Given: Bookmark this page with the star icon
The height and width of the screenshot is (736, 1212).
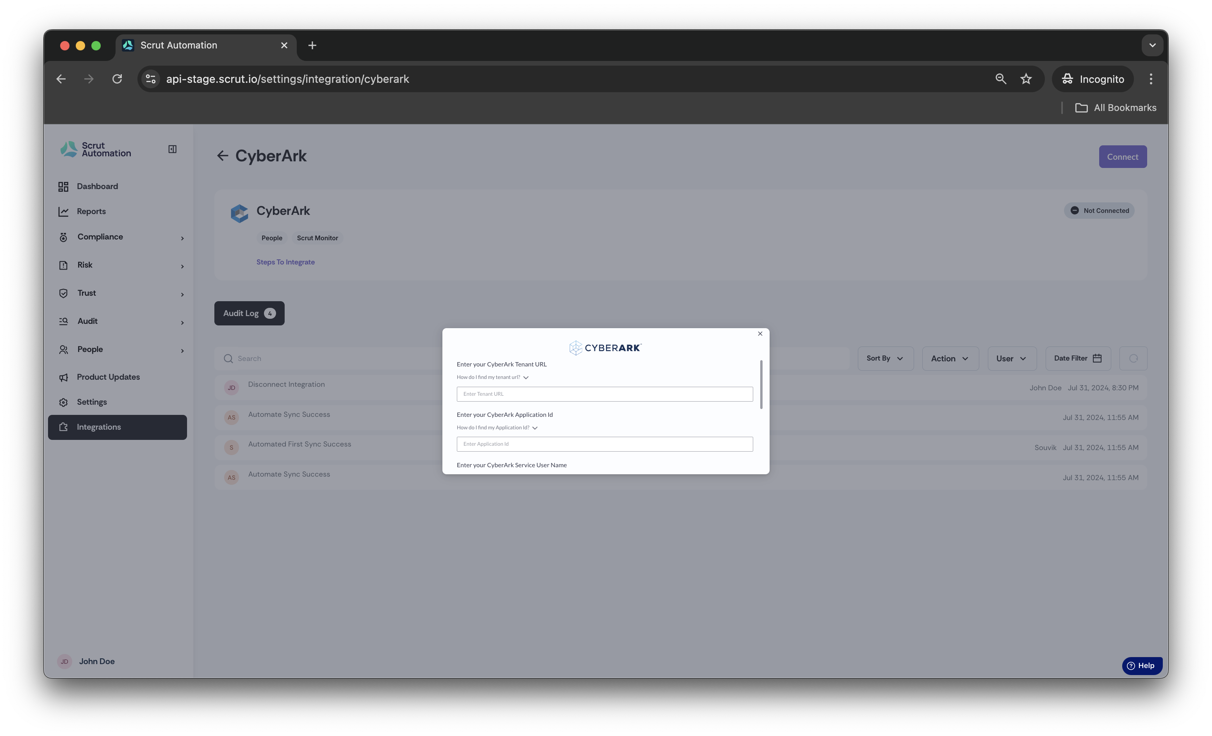Looking at the screenshot, I should pyautogui.click(x=1026, y=79).
